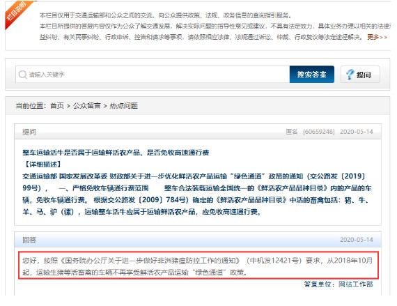Click the asker ID [60659248]
This screenshot has height=306, width=397.
tap(319, 132)
